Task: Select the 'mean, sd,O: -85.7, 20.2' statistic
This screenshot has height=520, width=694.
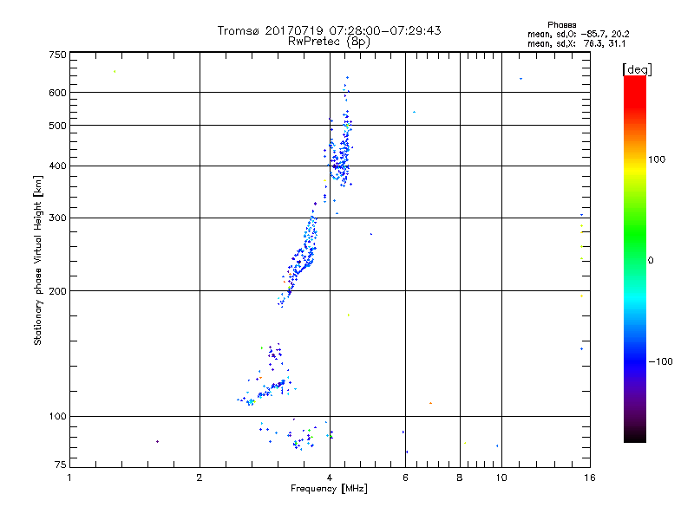Action: pyautogui.click(x=578, y=34)
